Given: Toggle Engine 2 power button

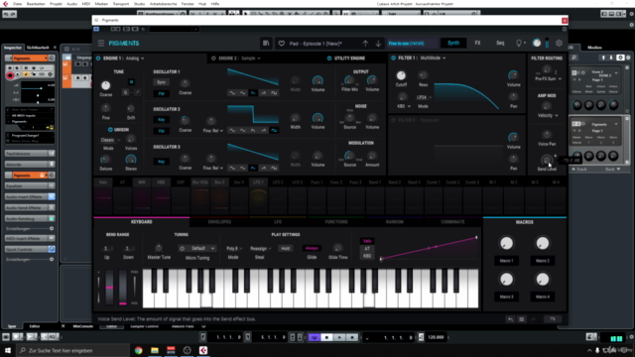Looking at the screenshot, I should pyautogui.click(x=213, y=59).
